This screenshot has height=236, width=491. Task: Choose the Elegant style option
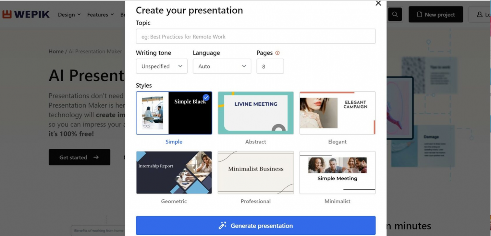coord(337,113)
